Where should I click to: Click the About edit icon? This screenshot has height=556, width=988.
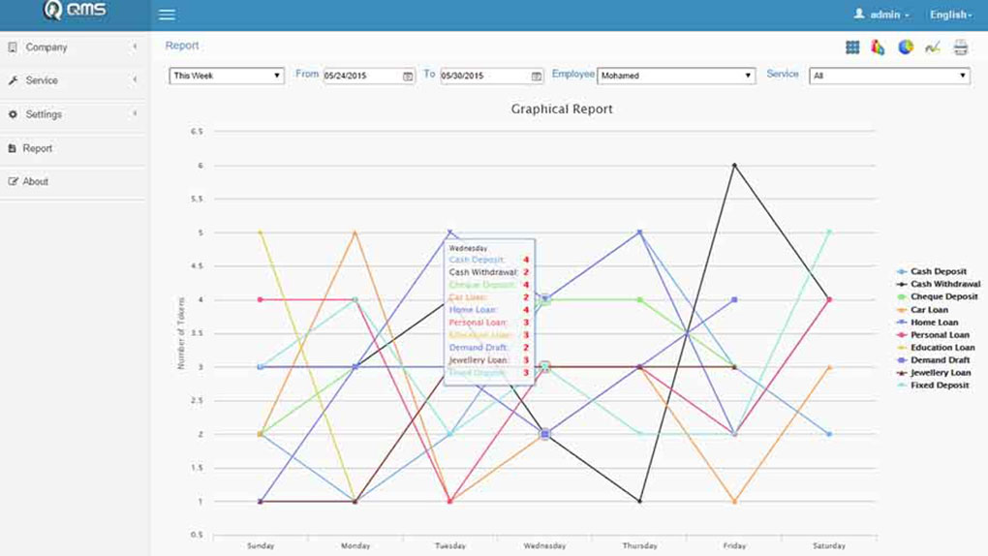(x=13, y=181)
